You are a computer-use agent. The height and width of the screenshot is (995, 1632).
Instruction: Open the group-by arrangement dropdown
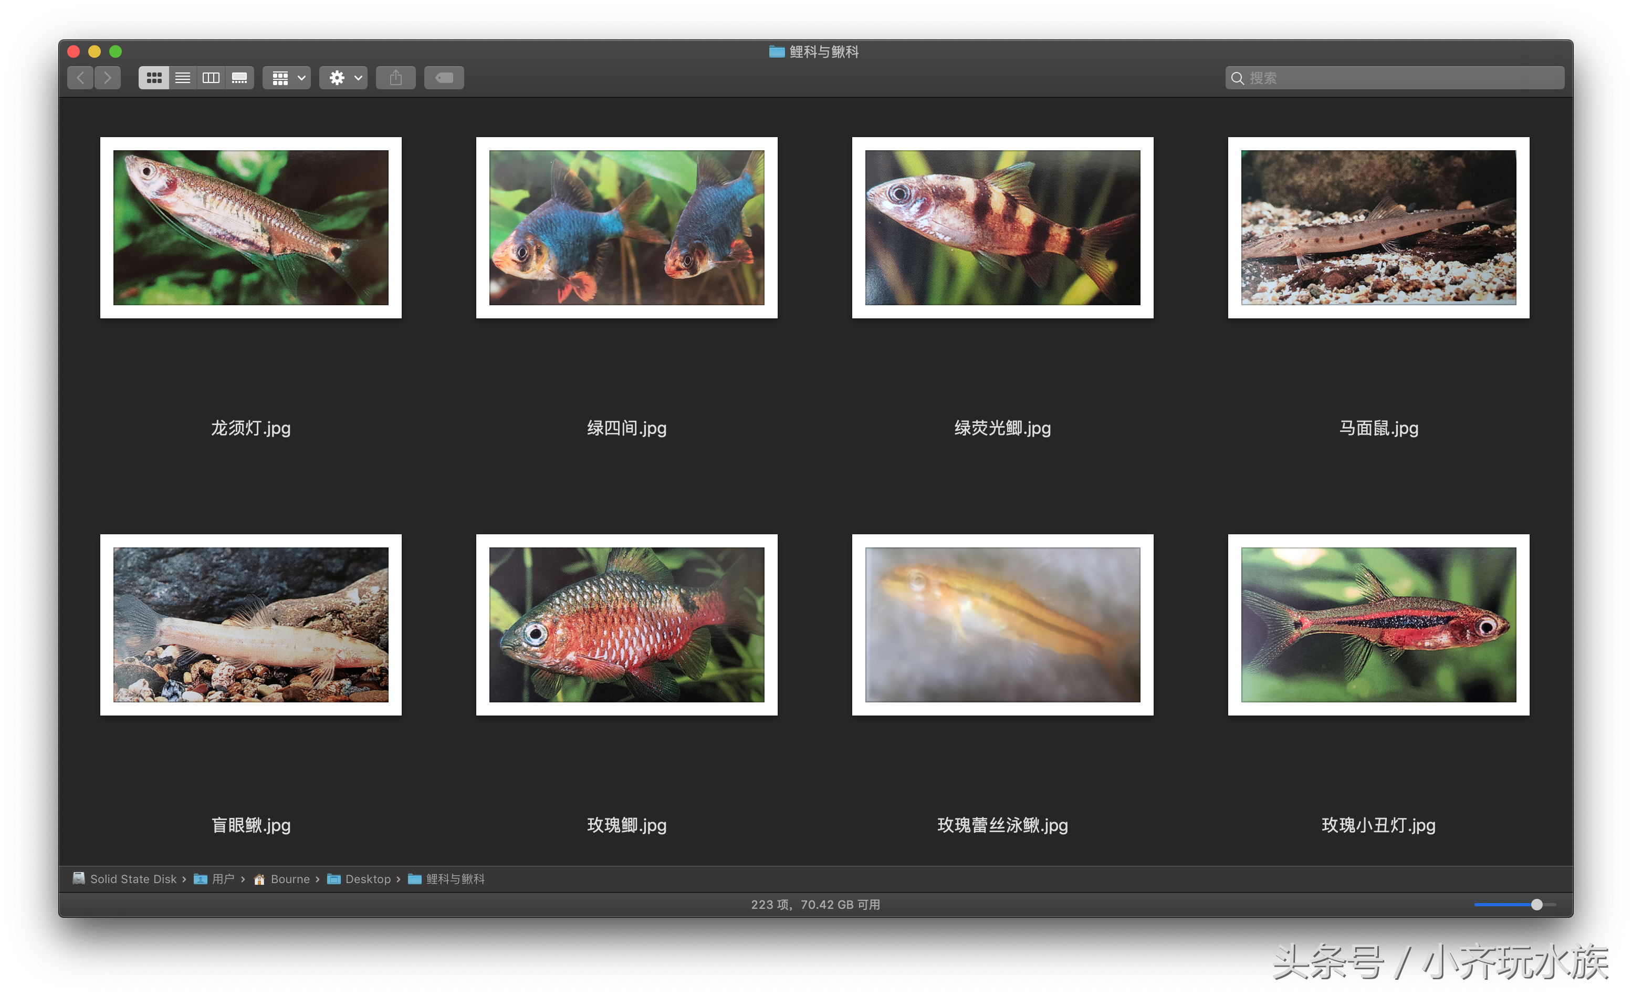(x=287, y=78)
